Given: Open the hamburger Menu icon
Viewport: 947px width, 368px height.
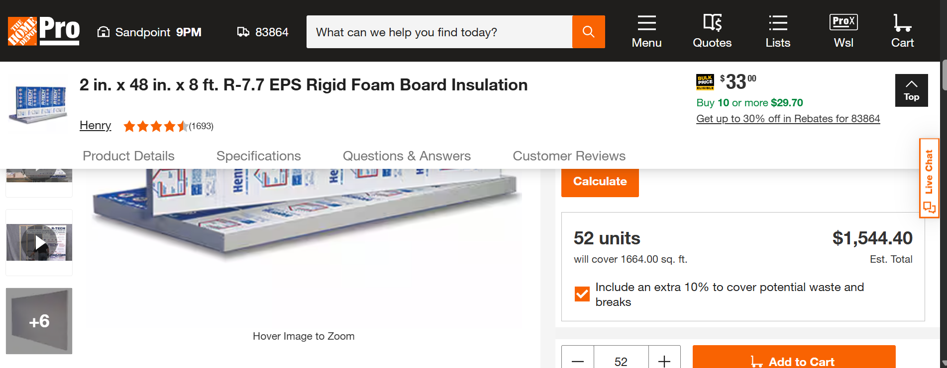Looking at the screenshot, I should (646, 32).
